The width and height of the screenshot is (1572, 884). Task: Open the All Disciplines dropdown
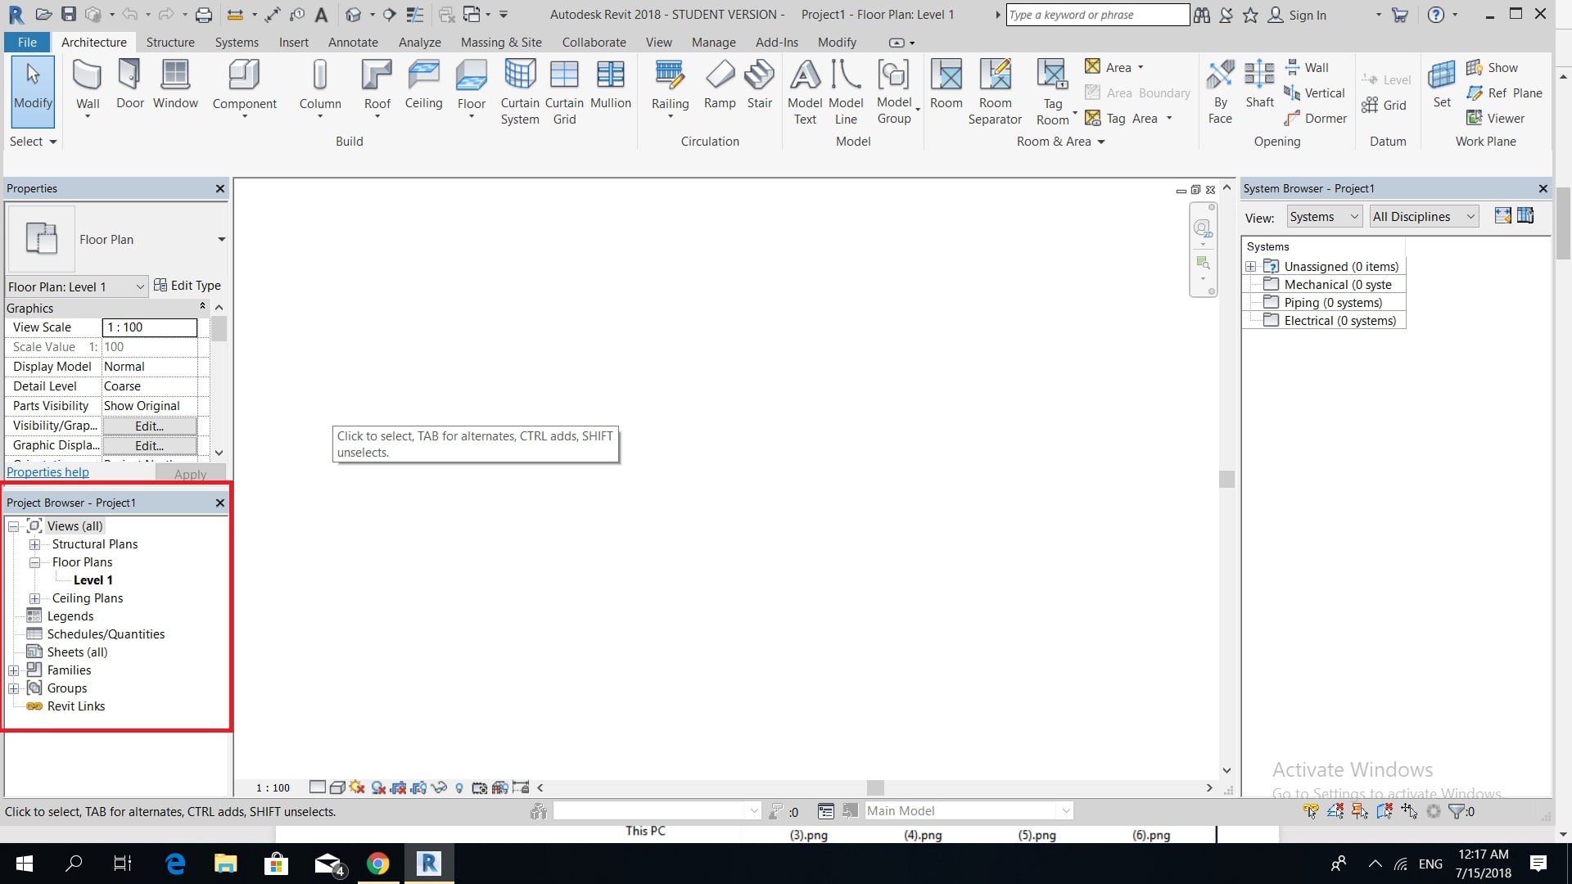pos(1423,216)
